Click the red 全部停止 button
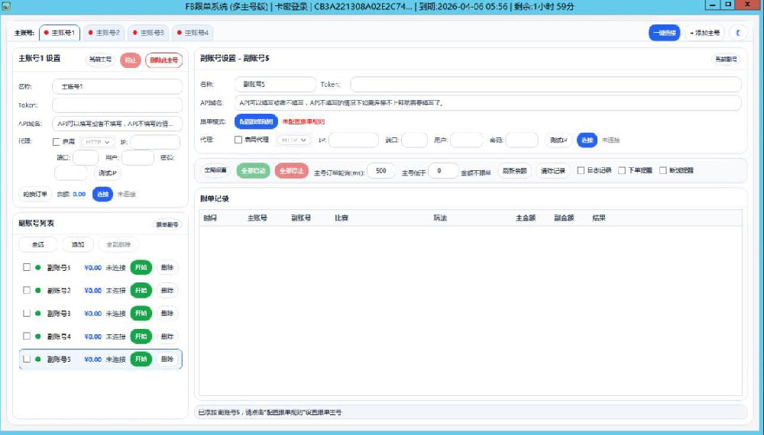 [291, 171]
